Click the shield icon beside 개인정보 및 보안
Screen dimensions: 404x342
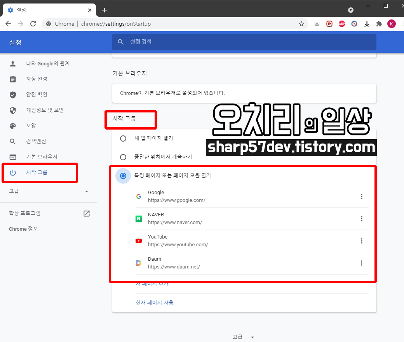click(12, 110)
